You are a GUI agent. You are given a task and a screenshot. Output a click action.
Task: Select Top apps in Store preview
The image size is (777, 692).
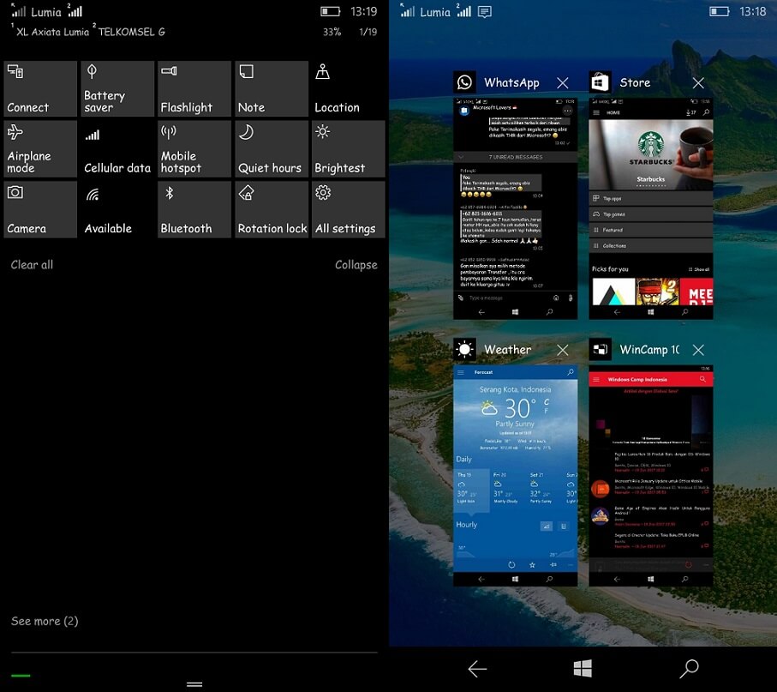coord(650,198)
